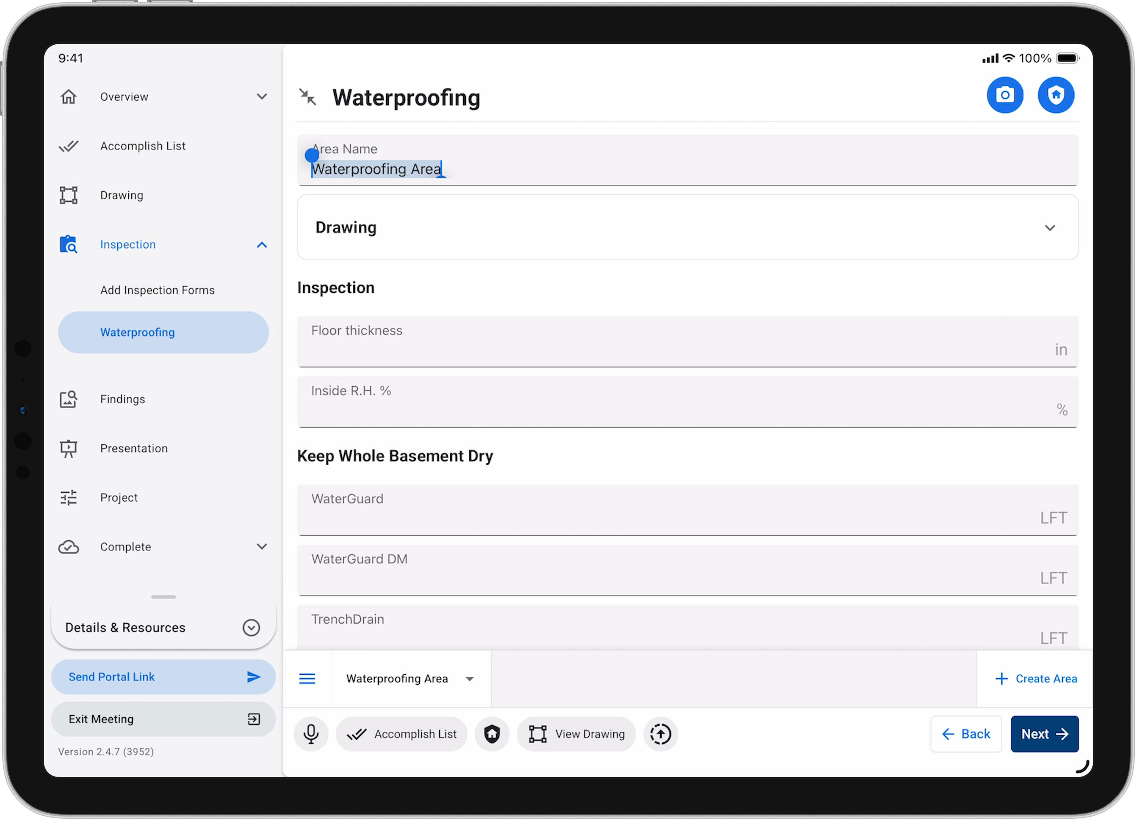Click the shield icon in bottom toolbar
This screenshot has height=821, width=1137.
tap(492, 734)
